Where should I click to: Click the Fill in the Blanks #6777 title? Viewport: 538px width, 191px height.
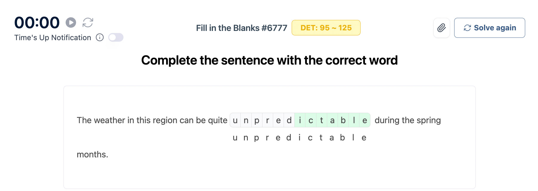(241, 28)
